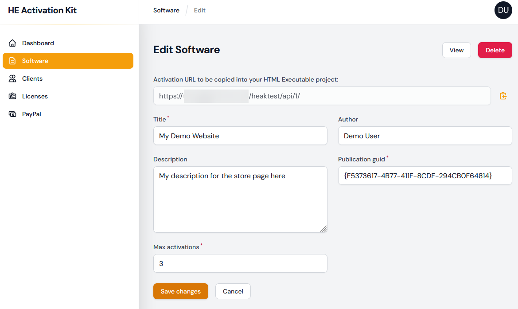Cancel editing the software
The width and height of the screenshot is (518, 309).
(233, 291)
